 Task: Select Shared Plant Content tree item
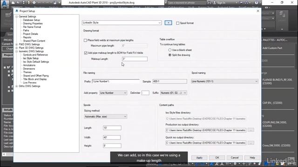click(34, 41)
